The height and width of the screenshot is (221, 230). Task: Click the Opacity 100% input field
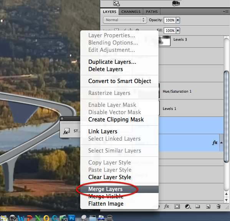click(170, 20)
